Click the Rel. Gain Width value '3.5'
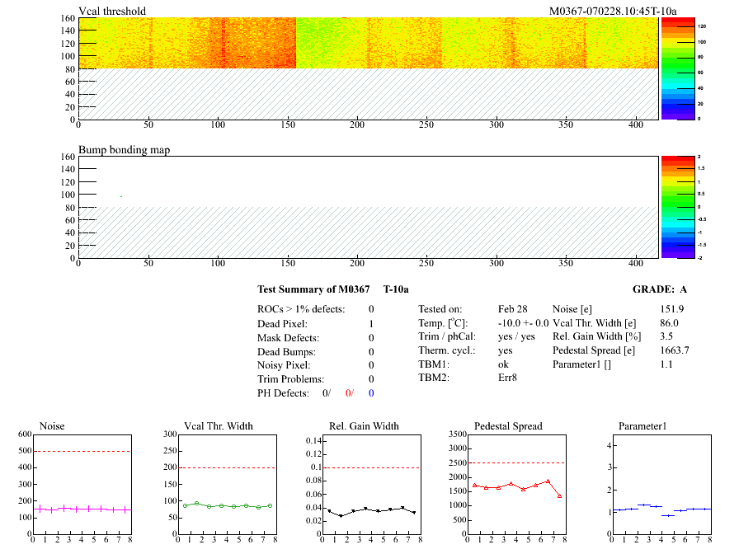The image size is (739, 554). pos(666,336)
